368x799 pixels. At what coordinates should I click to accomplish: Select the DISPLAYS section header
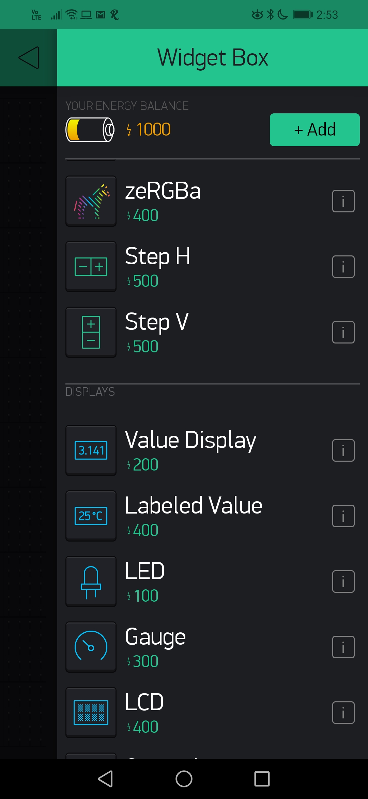coord(90,392)
